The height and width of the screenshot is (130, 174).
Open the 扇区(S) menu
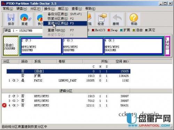tap(63, 9)
